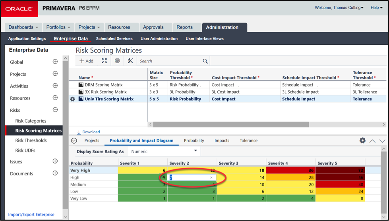The image size is (389, 221).
Task: Open the Help menu
Action: click(377, 8)
